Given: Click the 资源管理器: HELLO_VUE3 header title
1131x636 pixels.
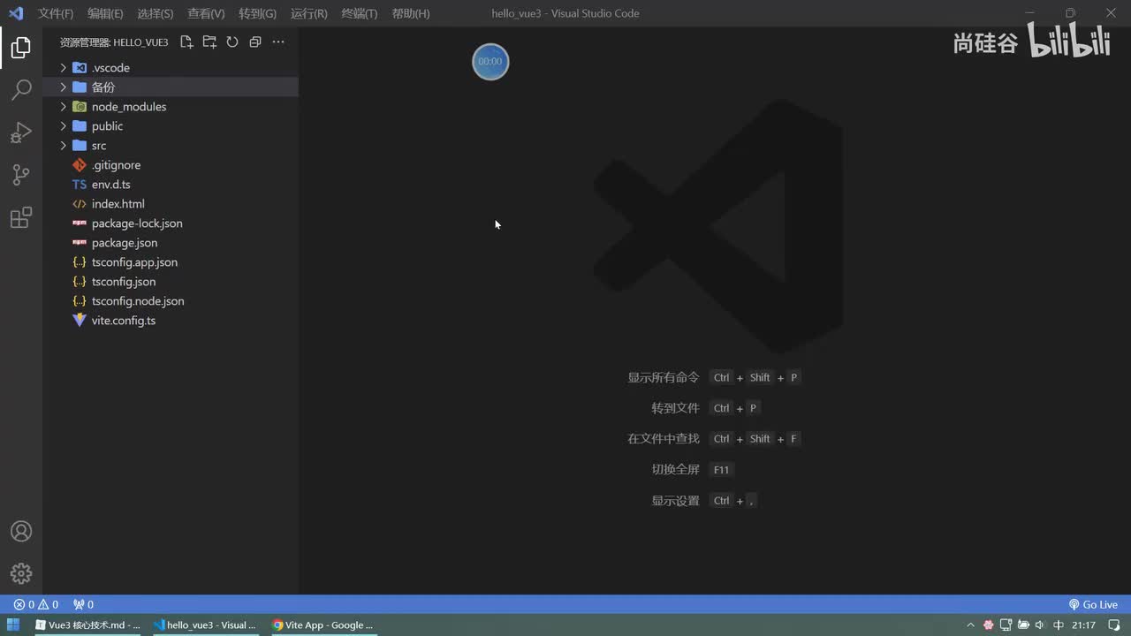Looking at the screenshot, I should coord(114,42).
